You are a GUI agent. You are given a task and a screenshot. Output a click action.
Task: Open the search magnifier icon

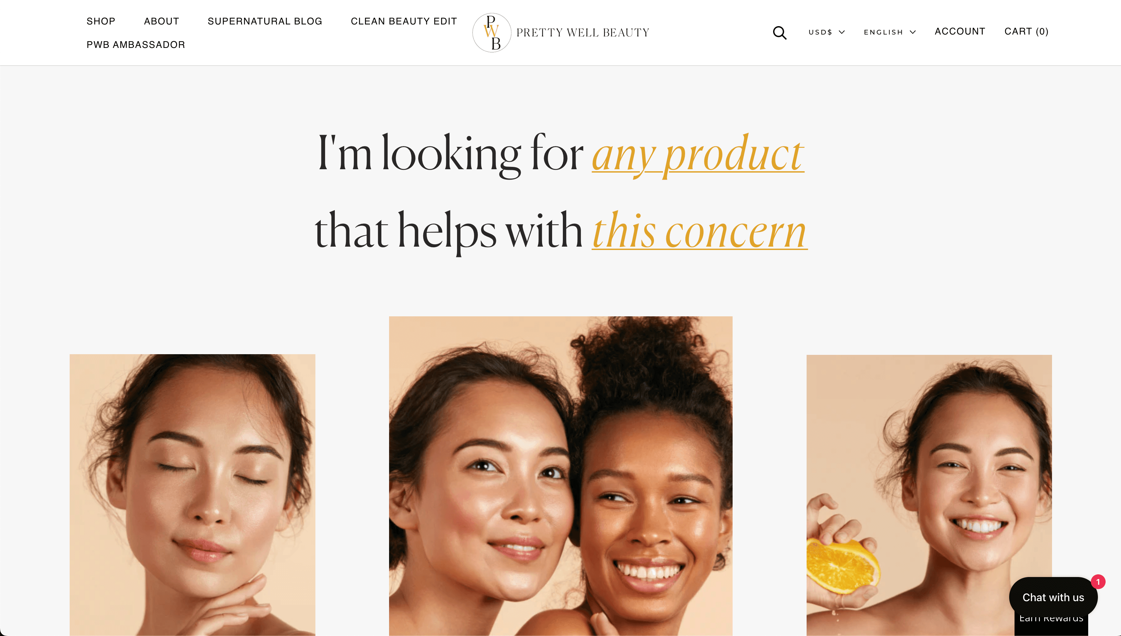(x=779, y=33)
